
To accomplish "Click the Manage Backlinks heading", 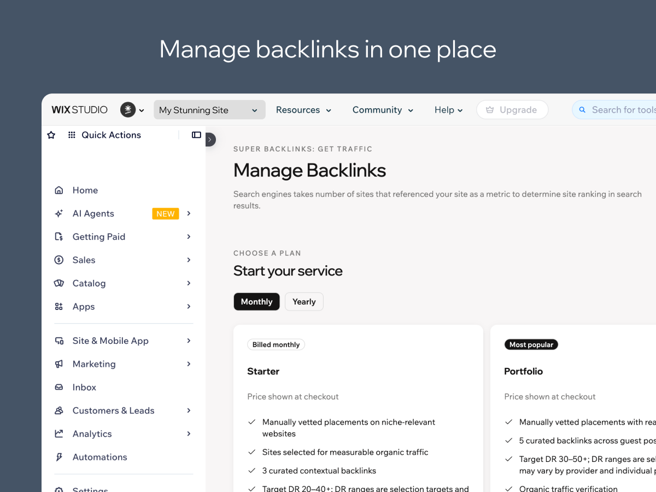I will tap(309, 171).
